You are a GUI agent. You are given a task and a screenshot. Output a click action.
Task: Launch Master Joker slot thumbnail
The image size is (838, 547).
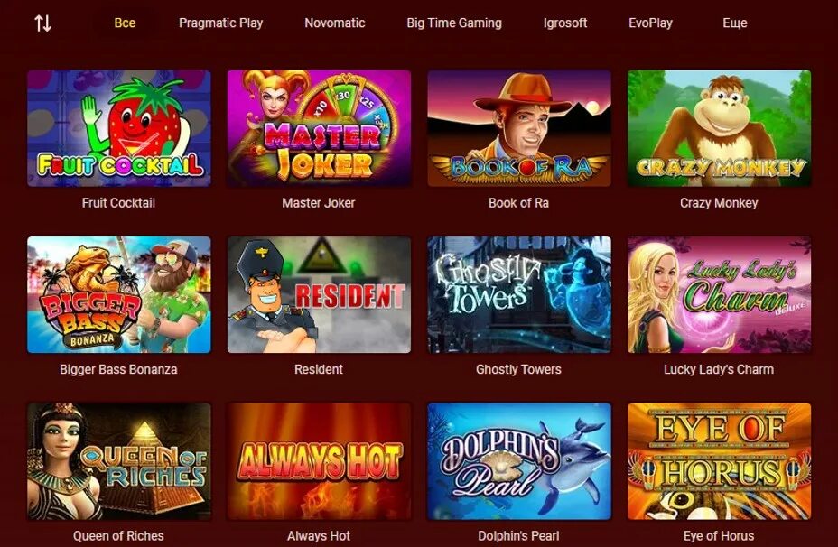[319, 128]
